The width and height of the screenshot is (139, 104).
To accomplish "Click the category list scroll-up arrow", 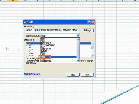I will [78, 39].
